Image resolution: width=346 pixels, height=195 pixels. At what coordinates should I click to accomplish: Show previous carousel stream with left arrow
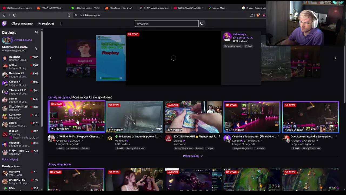click(51, 58)
